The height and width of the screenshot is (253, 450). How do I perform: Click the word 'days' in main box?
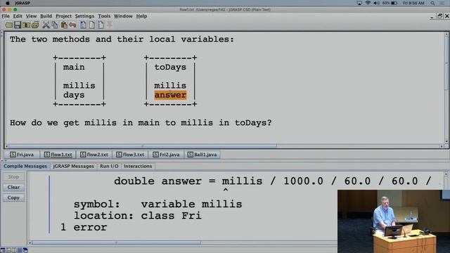click(x=74, y=95)
